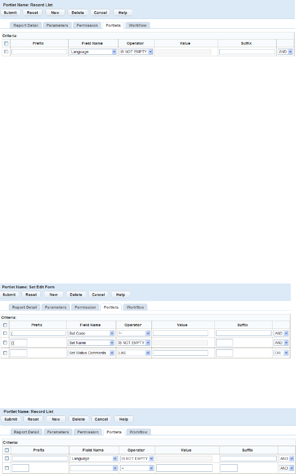This screenshot has height=474, width=296.
Task: Open Workflow tab in Set Edit Form panel
Action: 136,307
